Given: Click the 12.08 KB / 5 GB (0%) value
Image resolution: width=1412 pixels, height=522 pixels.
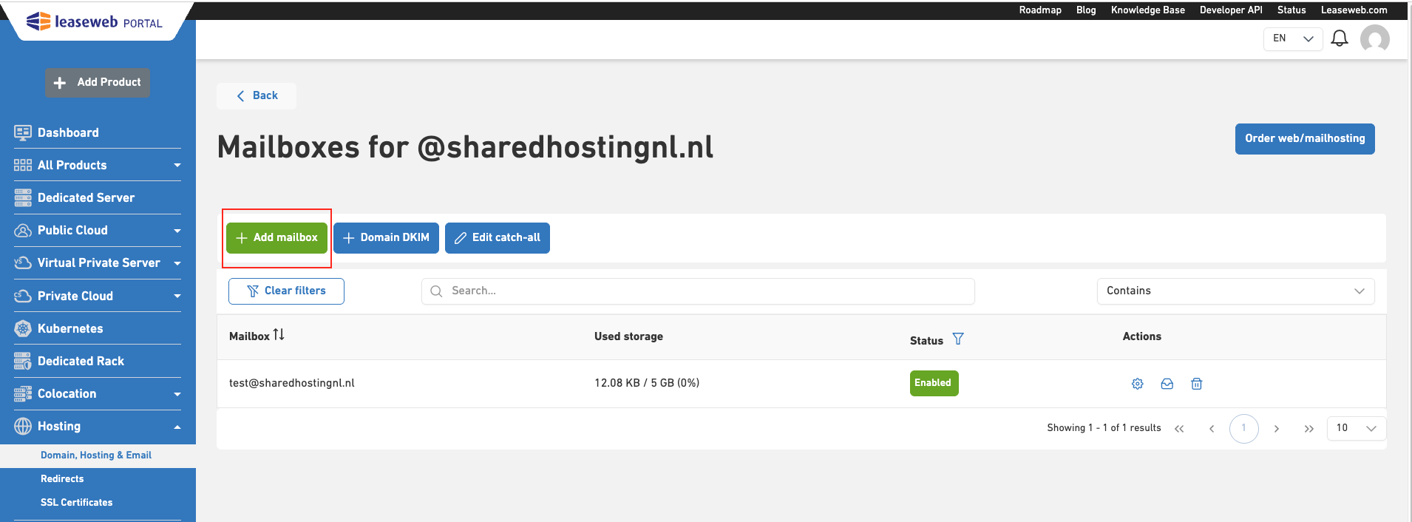Looking at the screenshot, I should 647,383.
